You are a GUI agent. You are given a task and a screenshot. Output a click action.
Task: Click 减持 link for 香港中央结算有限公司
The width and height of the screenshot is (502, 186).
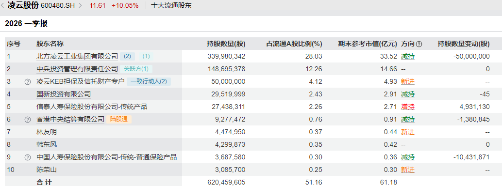407,120
